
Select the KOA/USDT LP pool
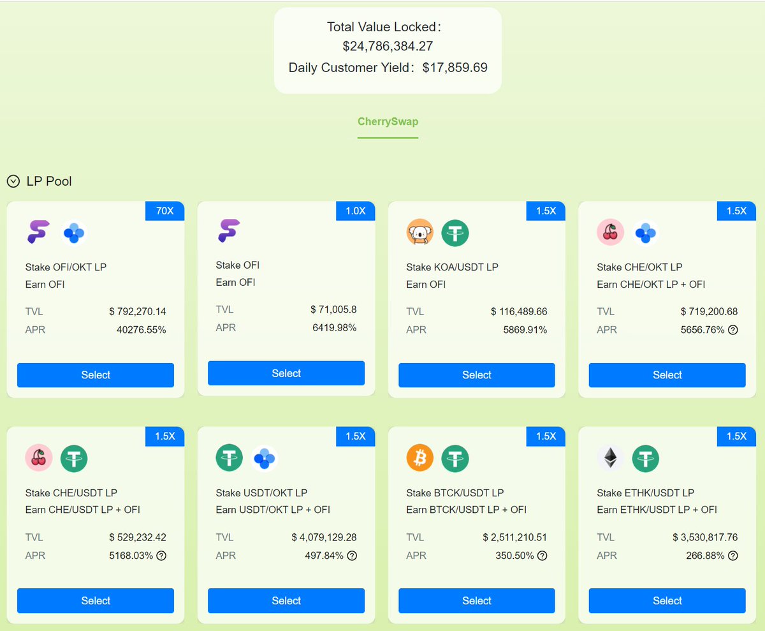[x=477, y=375]
